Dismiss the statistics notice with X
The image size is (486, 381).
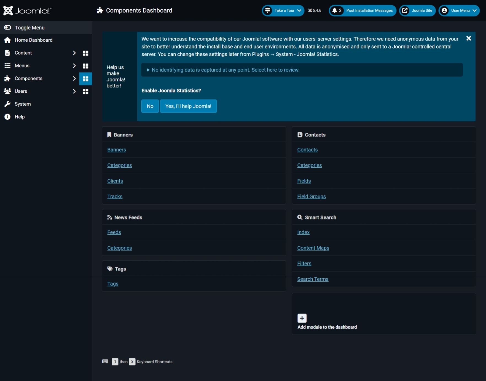click(x=469, y=38)
